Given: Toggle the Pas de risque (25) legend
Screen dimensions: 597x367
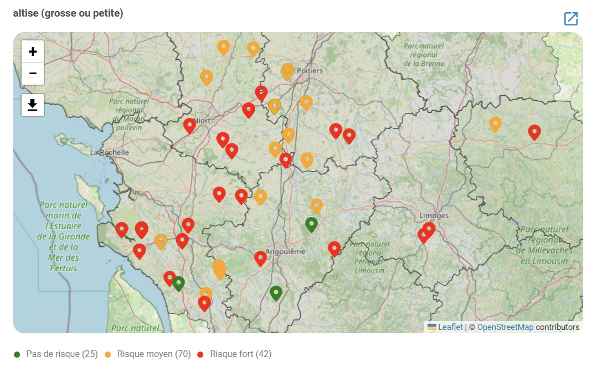Looking at the screenshot, I should tap(56, 354).
